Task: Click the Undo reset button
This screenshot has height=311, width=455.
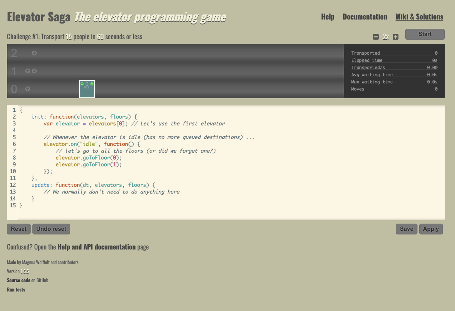Action: pos(51,229)
